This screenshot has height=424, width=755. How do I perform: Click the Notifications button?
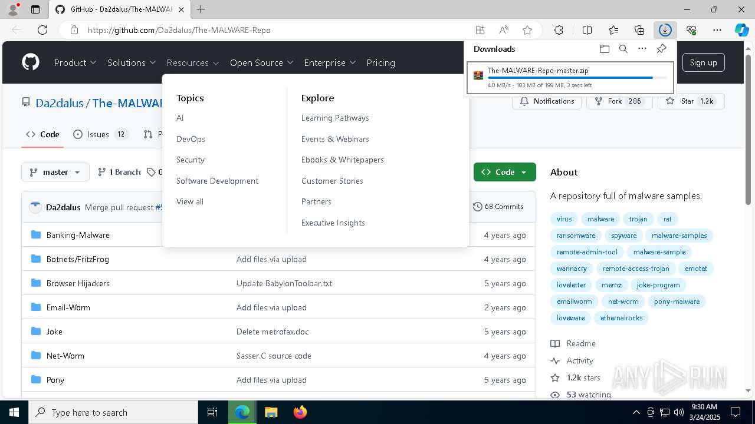point(547,101)
